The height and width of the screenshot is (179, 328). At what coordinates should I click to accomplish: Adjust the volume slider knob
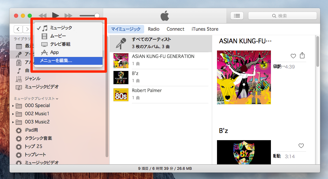click(x=97, y=15)
